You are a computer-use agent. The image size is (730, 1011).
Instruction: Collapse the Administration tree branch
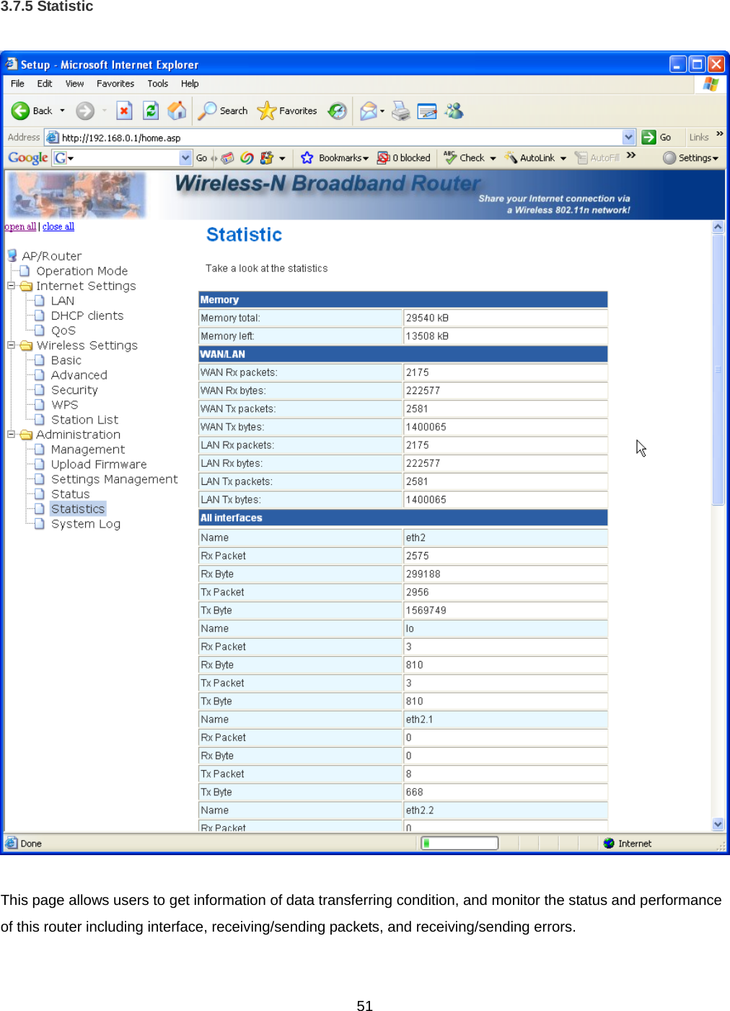pyautogui.click(x=11, y=434)
